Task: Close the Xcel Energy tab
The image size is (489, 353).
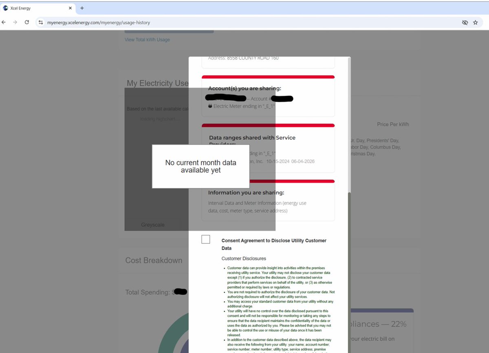Action: pos(70,8)
